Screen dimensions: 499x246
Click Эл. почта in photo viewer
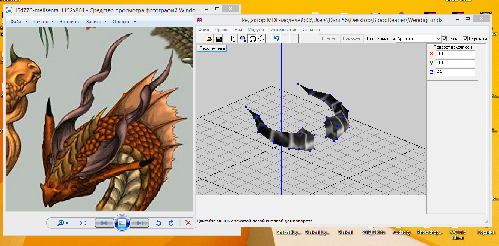pyautogui.click(x=69, y=21)
